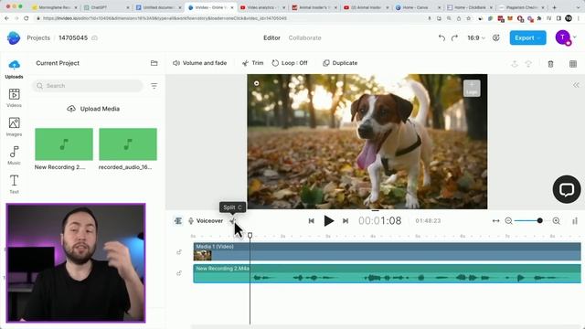This screenshot has height=329, width=585.
Task: Zoom out the timeline
Action: click(x=508, y=221)
